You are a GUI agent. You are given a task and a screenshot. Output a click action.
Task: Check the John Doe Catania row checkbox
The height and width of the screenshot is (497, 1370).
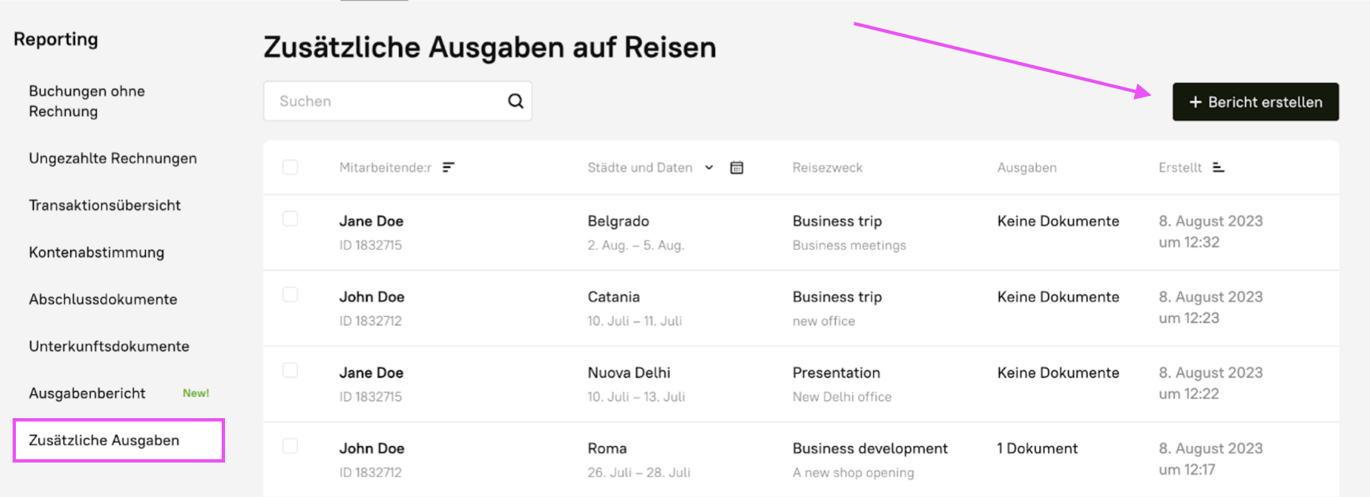(290, 294)
